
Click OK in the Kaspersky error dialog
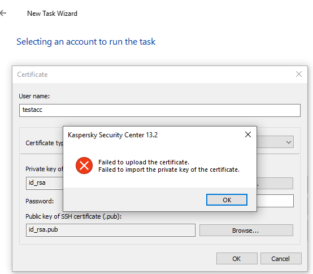[x=227, y=200]
